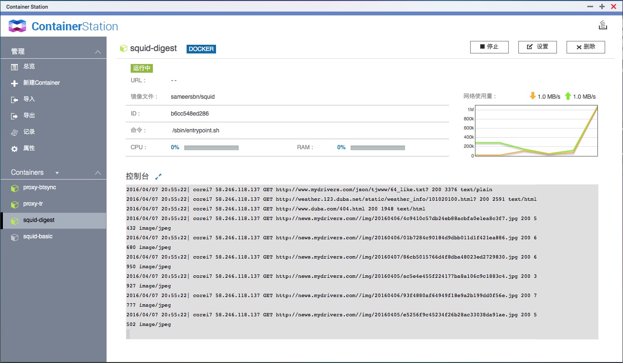The image size is (623, 363).
Task: Click the squid-digest sidebar cube icon
Action: [14, 220]
